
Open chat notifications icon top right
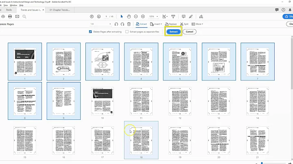277,10
